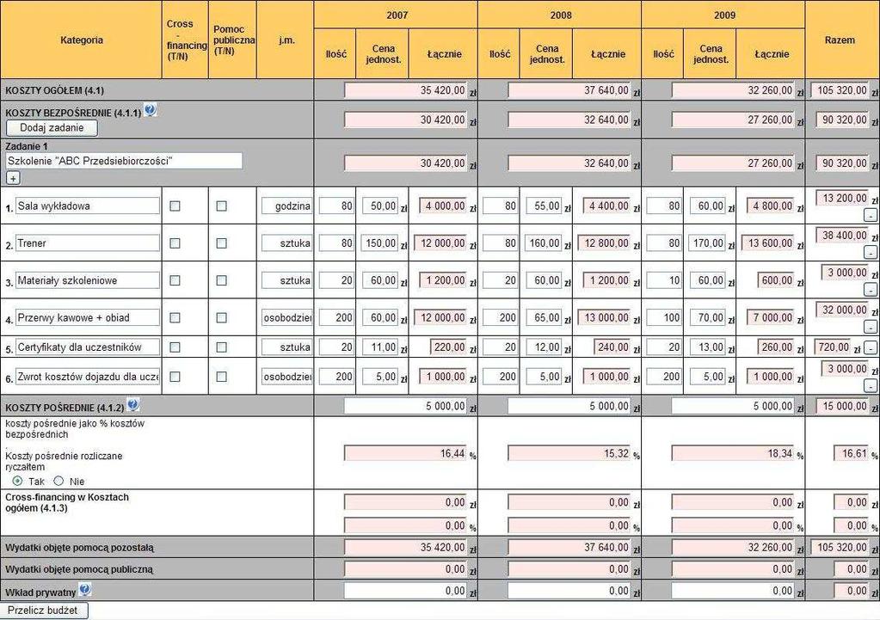Edit godzina unit field for Sala wykładowa

pyautogui.click(x=286, y=206)
